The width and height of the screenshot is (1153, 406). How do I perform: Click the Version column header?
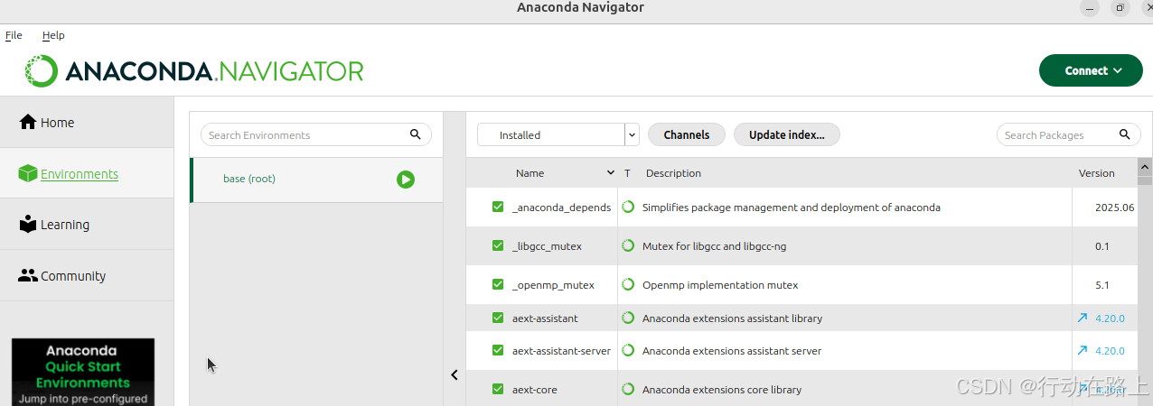(1096, 173)
